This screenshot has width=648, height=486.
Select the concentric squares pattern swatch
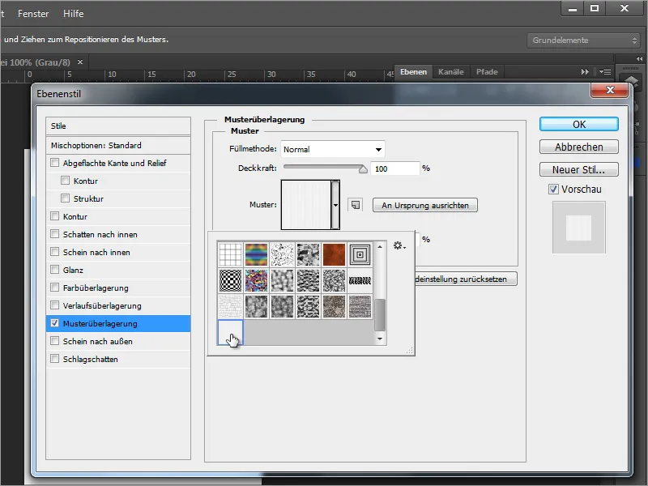361,254
